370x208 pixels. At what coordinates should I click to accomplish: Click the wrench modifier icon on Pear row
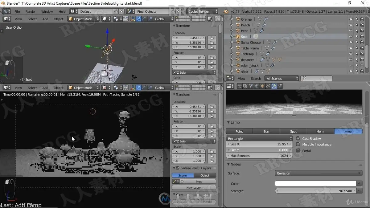point(261,31)
